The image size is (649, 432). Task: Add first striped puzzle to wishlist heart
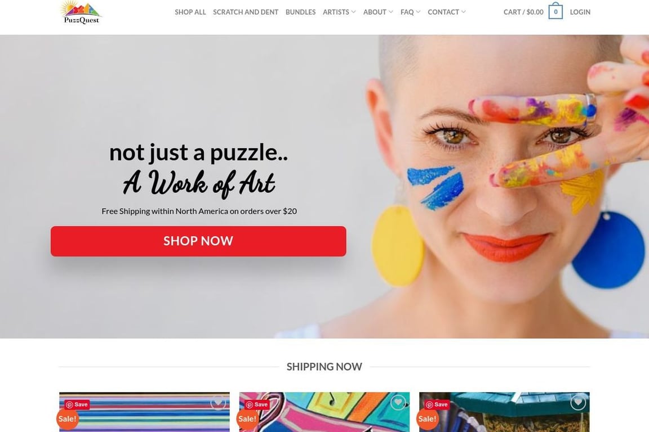point(218,402)
